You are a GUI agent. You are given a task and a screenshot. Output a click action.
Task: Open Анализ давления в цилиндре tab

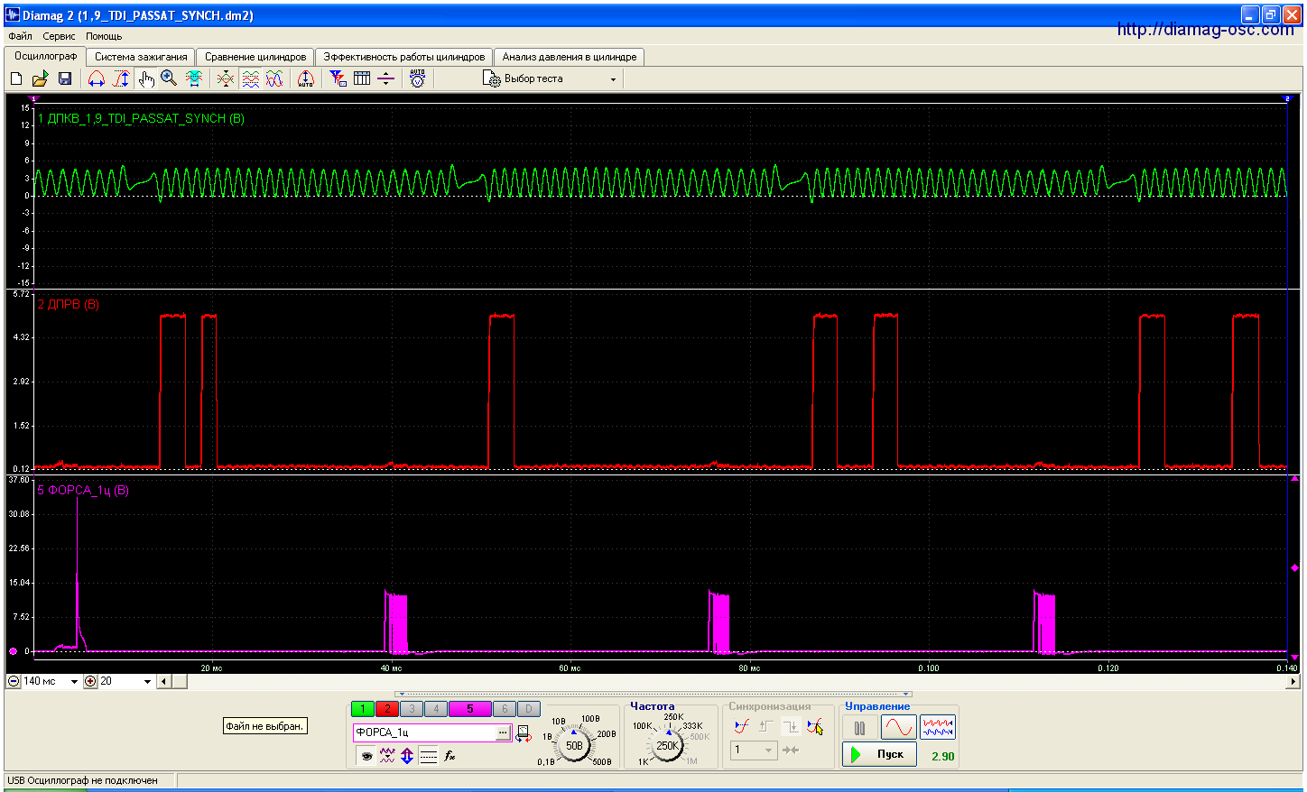pyautogui.click(x=570, y=57)
